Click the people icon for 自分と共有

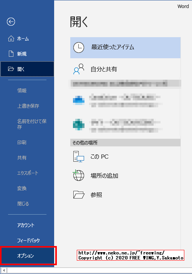click(79, 69)
